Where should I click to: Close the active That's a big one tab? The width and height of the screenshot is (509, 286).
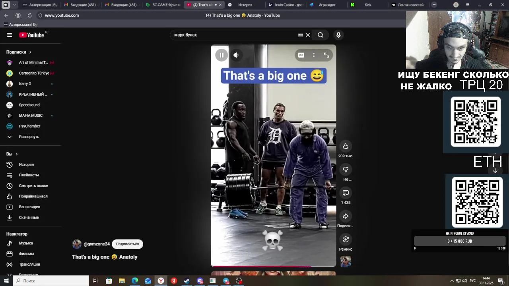pos(221,5)
